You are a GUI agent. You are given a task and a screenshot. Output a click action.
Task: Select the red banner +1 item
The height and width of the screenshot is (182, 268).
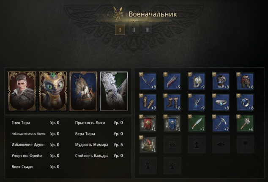[x=148, y=124]
